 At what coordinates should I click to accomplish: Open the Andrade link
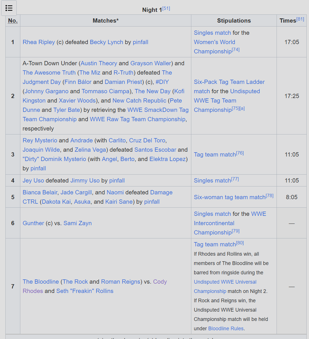pyautogui.click(x=82, y=140)
